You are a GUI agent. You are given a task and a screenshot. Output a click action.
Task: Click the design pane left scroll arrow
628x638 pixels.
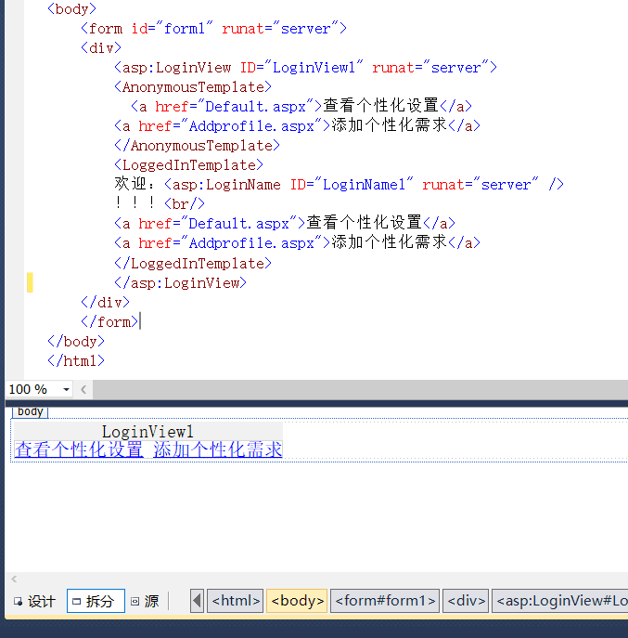pyautogui.click(x=14, y=579)
